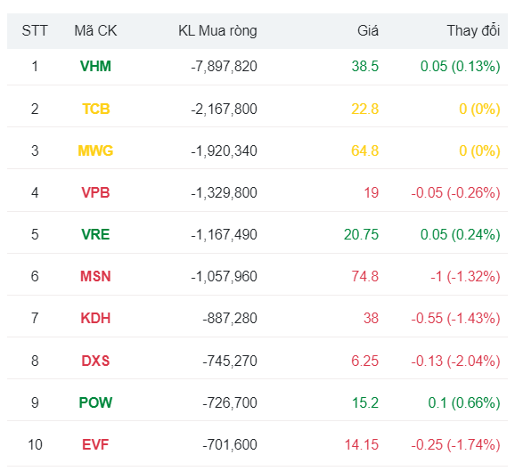The height and width of the screenshot is (471, 515).
Task: Open the POW stock ticker link
Action: 95,402
